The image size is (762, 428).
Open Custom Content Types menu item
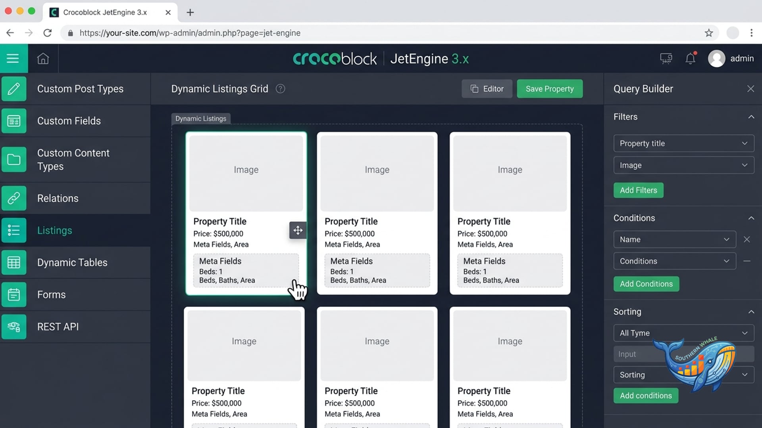coord(75,159)
